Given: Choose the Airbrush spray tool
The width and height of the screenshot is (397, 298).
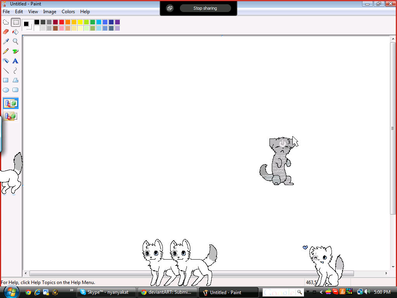Looking at the screenshot, I should pyautogui.click(x=6, y=61).
